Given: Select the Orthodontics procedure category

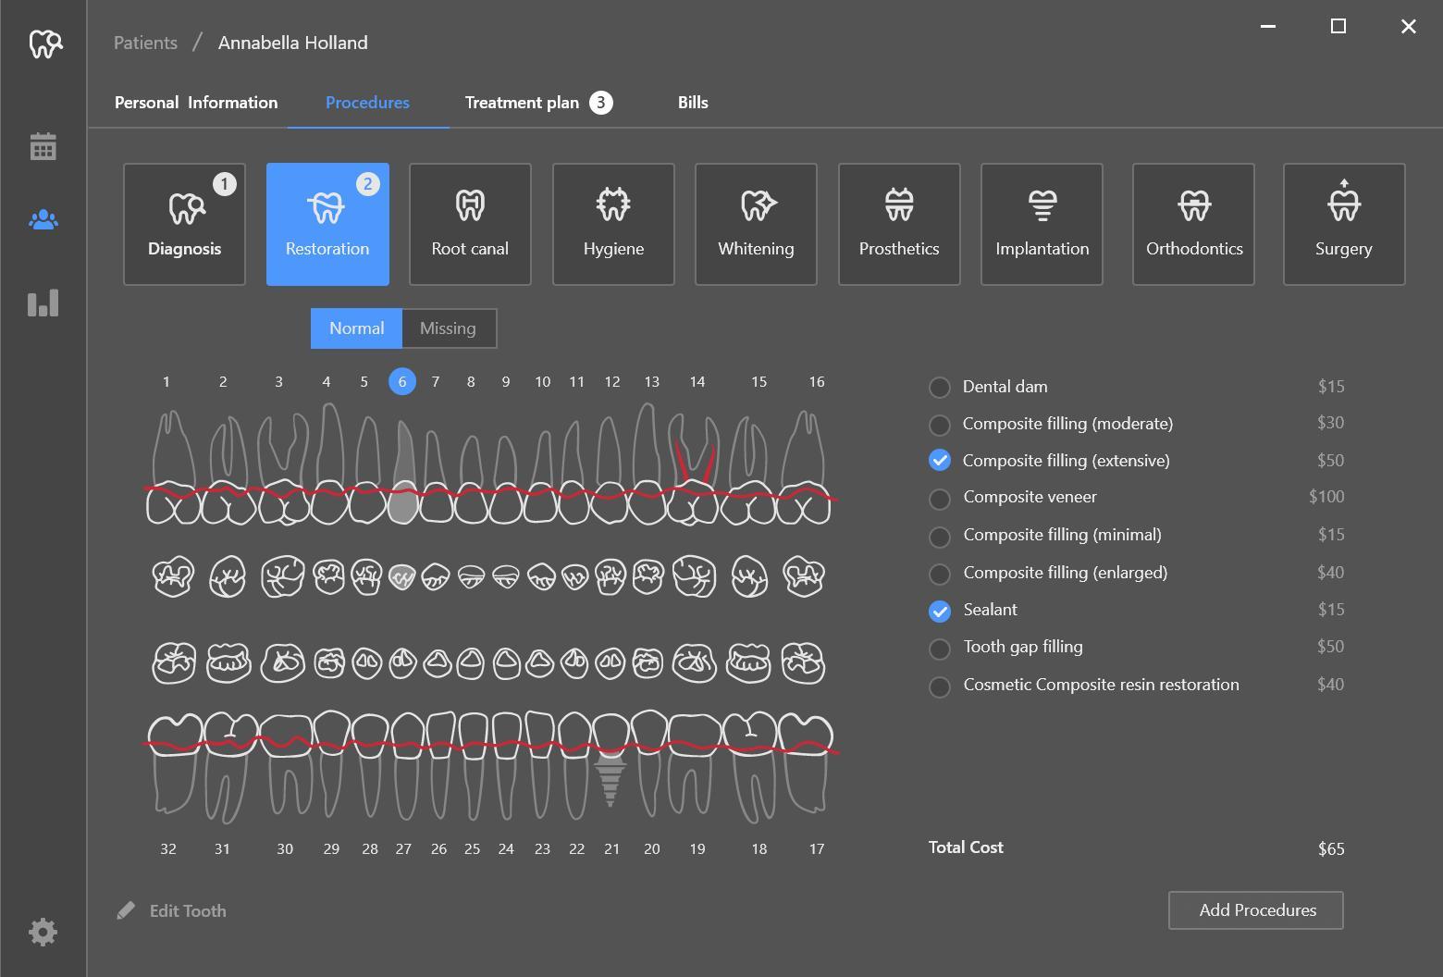Looking at the screenshot, I should (x=1193, y=224).
